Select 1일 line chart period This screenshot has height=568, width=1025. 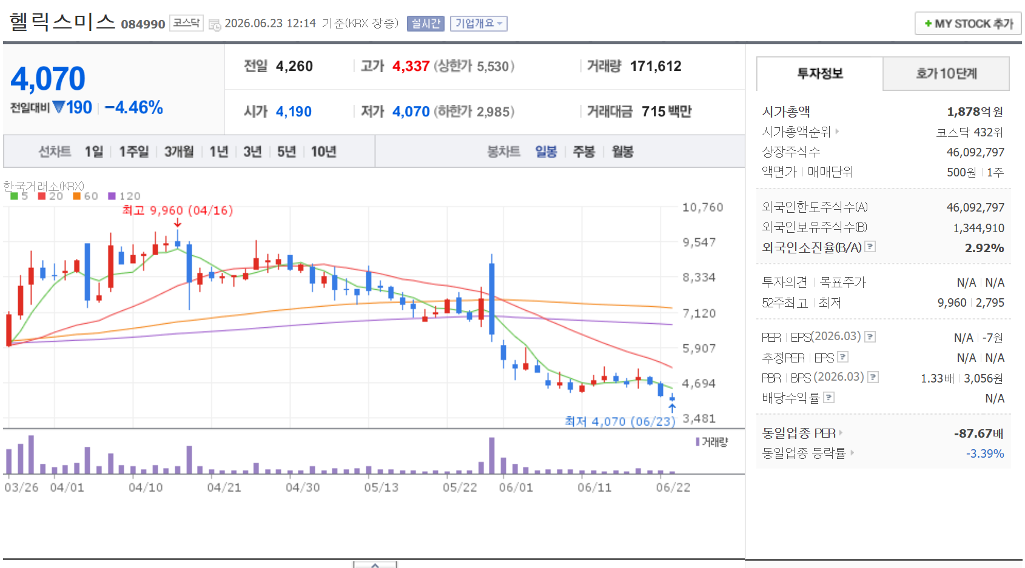[94, 152]
